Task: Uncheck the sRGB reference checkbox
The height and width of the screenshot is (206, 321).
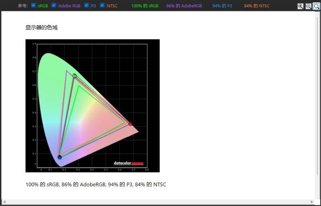Action: pyautogui.click(x=33, y=5)
